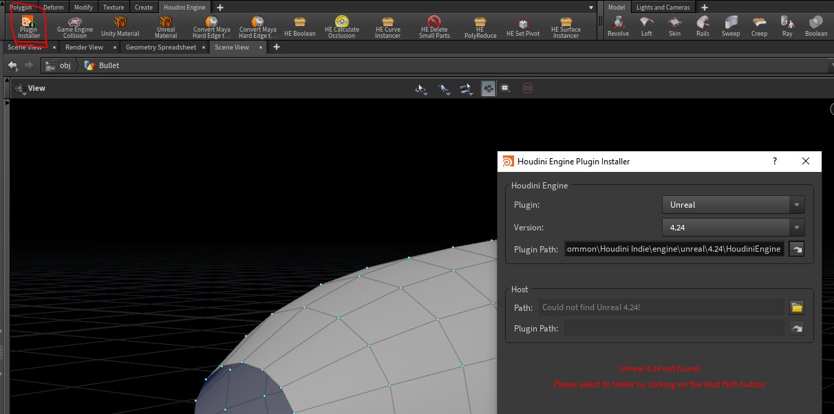Screen dimensions: 834x414
Task: Add a shelf tab after Houdini Engine
Action: 220,7
